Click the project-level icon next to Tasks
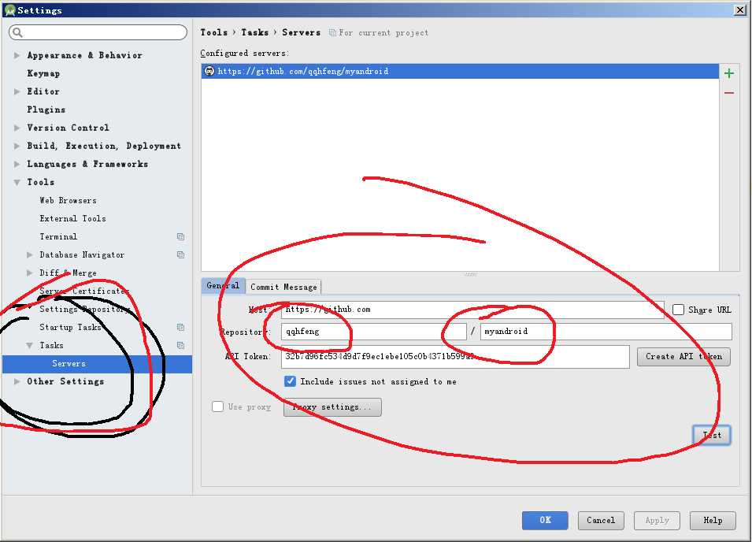The height and width of the screenshot is (542, 752). click(180, 345)
